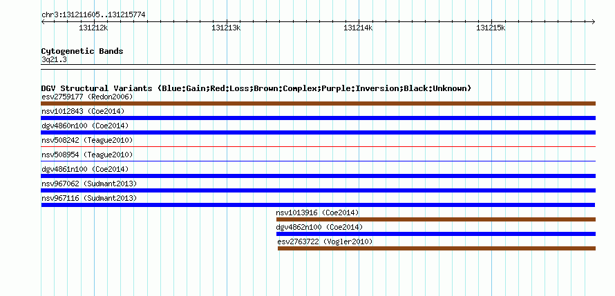
Task: Select the DGV Structural Variants track title
Action: pos(256,88)
